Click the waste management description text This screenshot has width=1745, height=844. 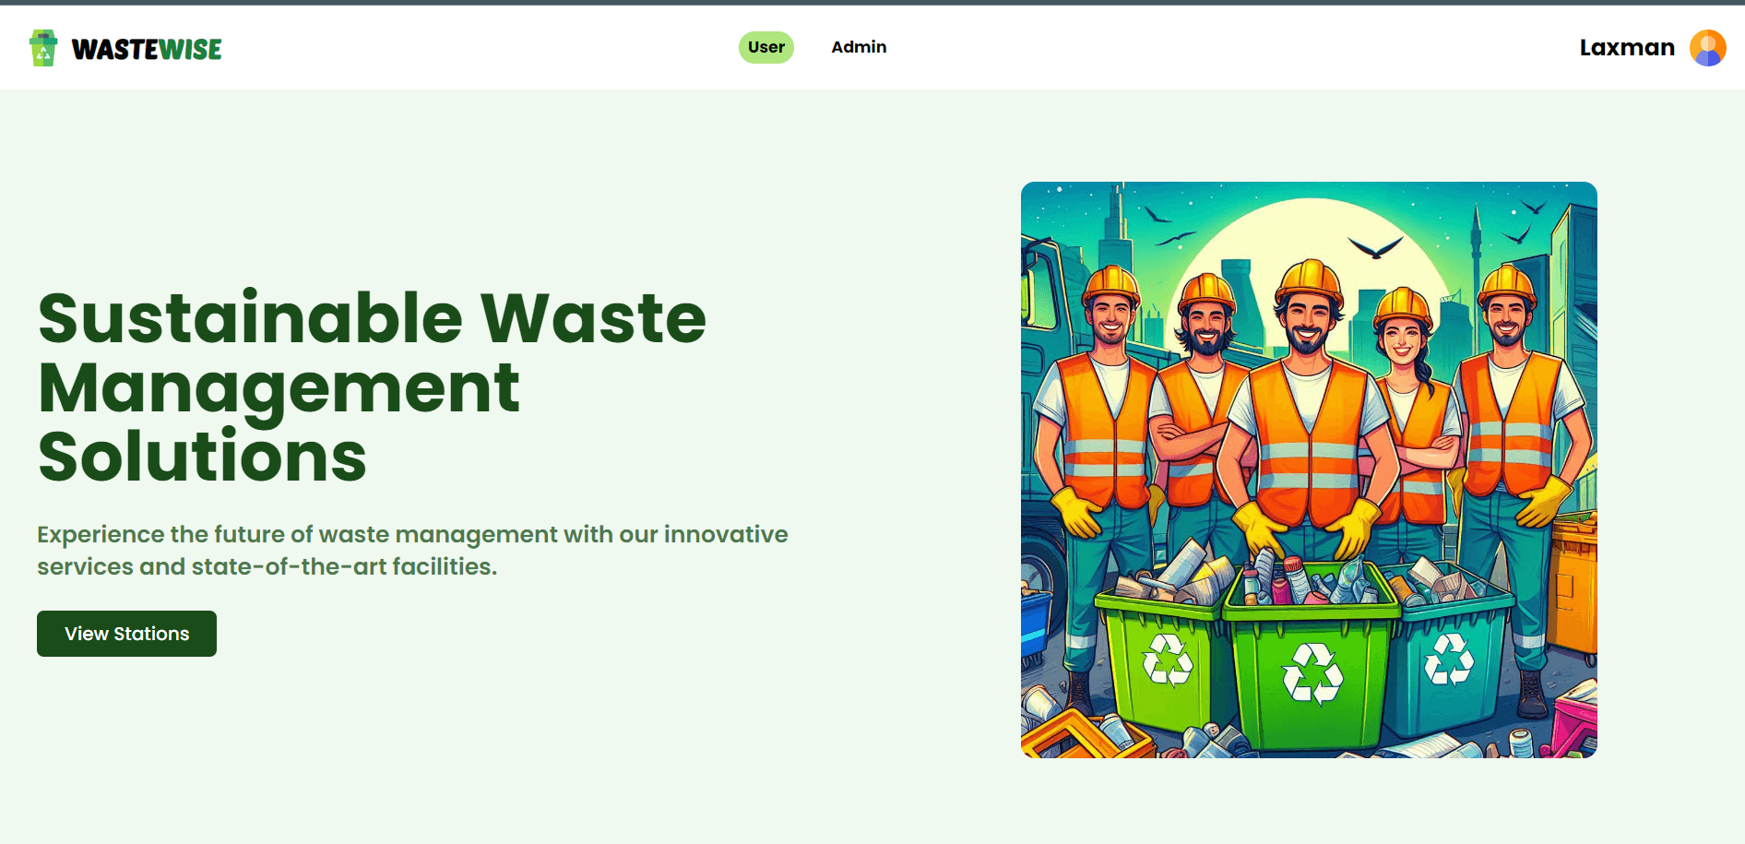(x=411, y=550)
